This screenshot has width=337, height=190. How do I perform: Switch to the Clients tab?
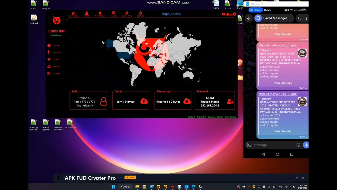coord(87,14)
